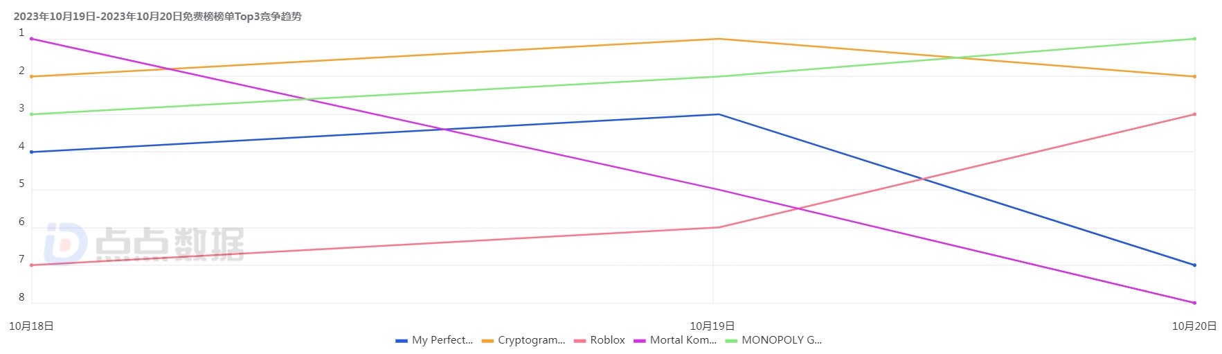Toggle the Mortal Kom... series label
The height and width of the screenshot is (354, 1222).
(683, 340)
